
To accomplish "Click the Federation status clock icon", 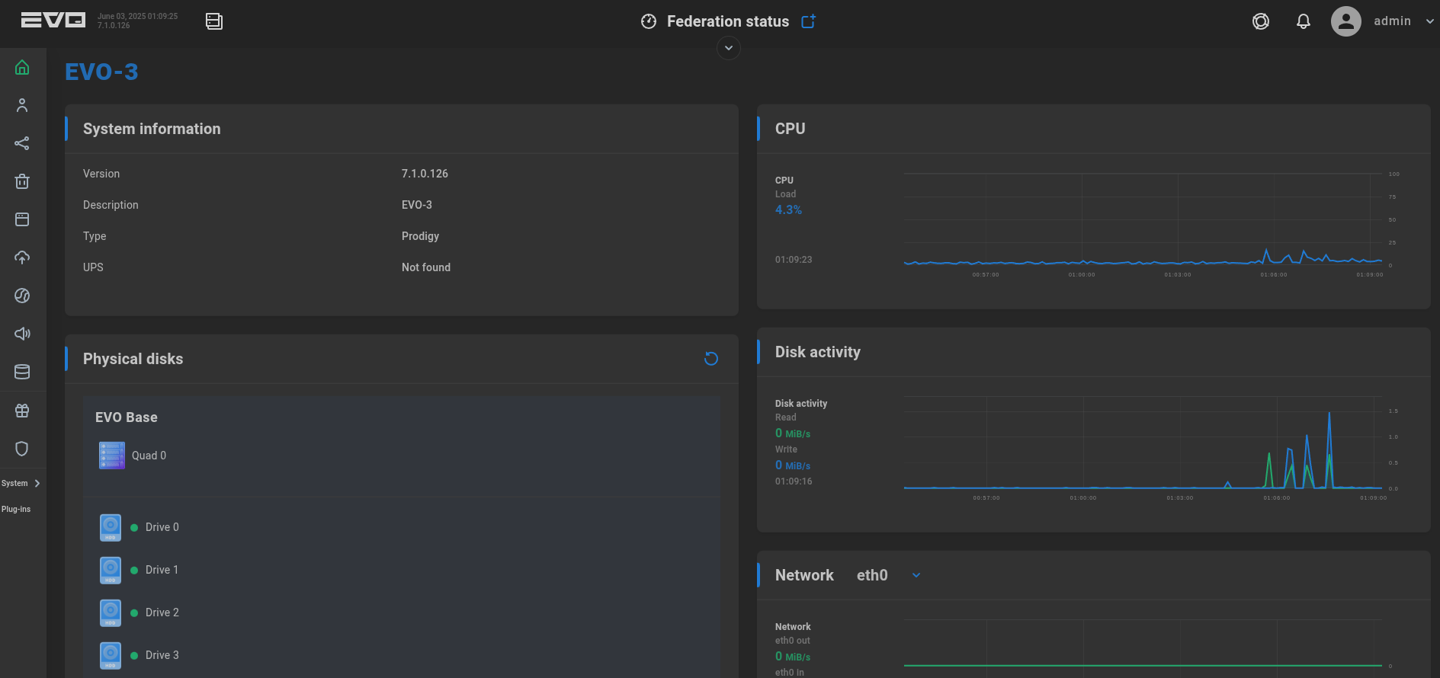I will coord(649,21).
